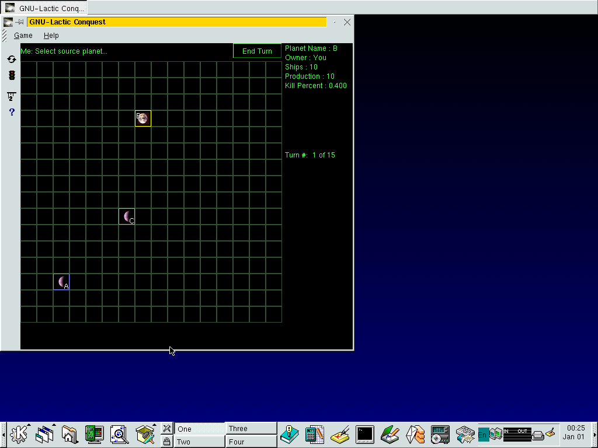The width and height of the screenshot is (598, 448).
Task: Open the home folder panel icon
Action: (x=69, y=435)
